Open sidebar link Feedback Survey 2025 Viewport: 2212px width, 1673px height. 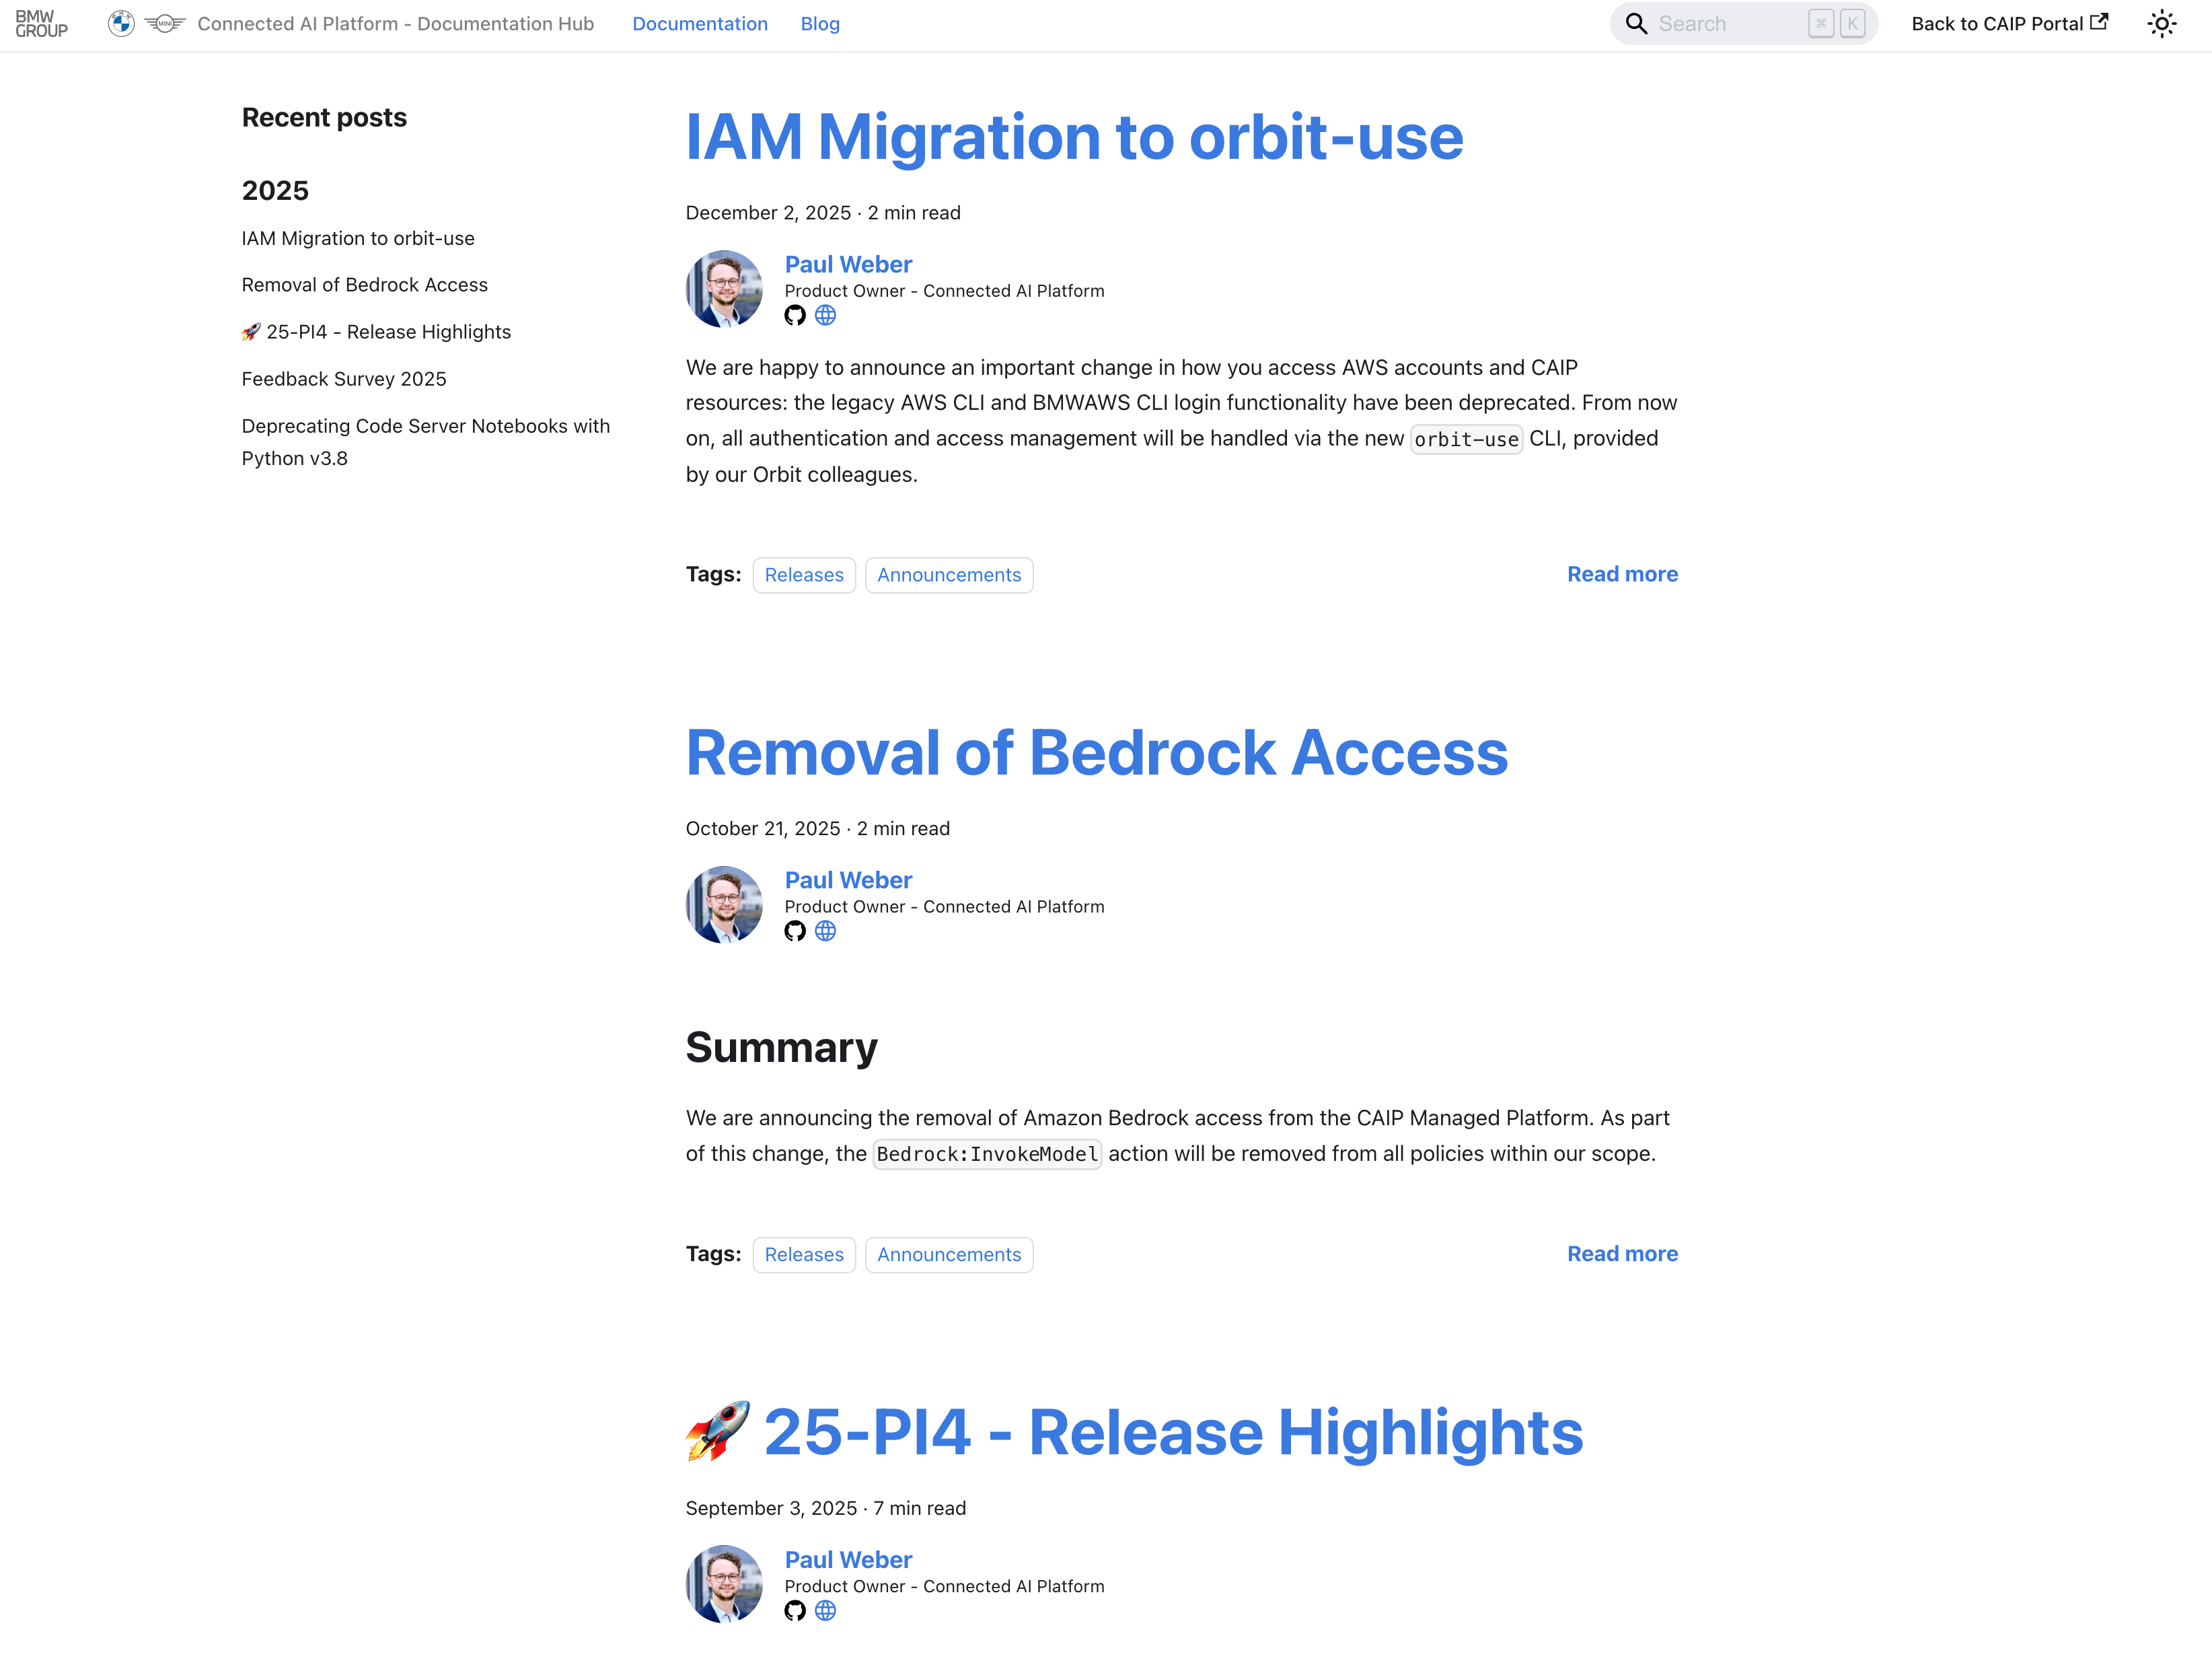(x=344, y=380)
